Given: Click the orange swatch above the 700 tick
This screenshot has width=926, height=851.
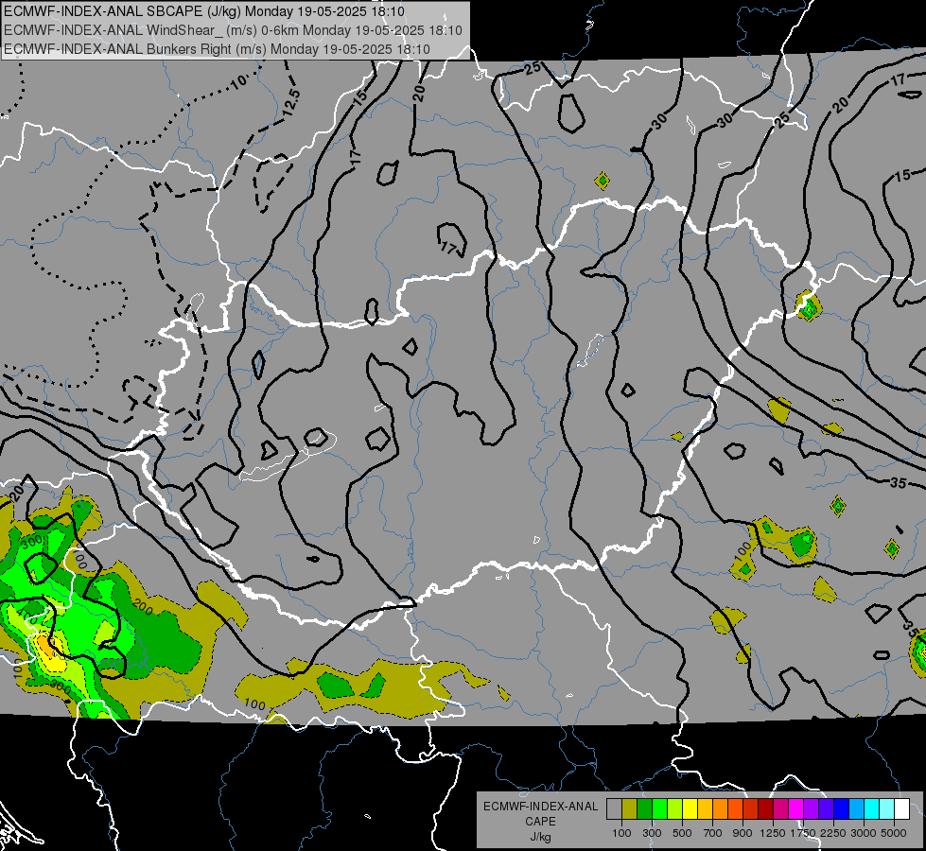Looking at the screenshot, I should (x=721, y=809).
